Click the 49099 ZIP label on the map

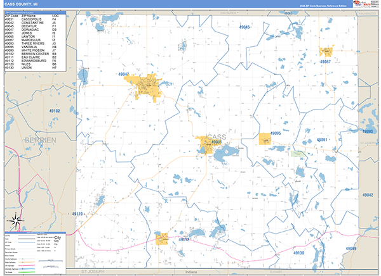[351, 249]
